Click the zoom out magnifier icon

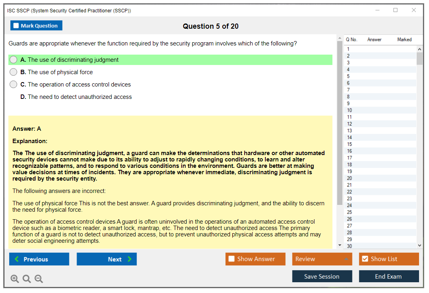(x=39, y=279)
